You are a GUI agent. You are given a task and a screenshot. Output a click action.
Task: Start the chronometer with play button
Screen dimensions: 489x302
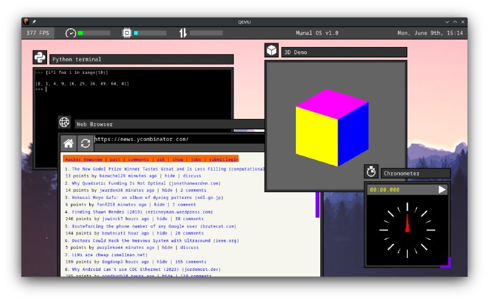click(442, 190)
